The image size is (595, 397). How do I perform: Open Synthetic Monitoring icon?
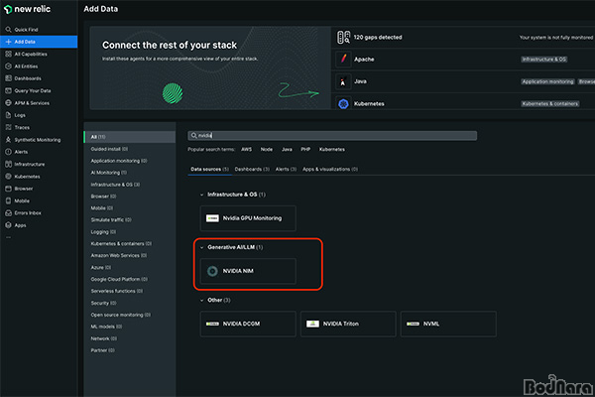click(x=8, y=140)
